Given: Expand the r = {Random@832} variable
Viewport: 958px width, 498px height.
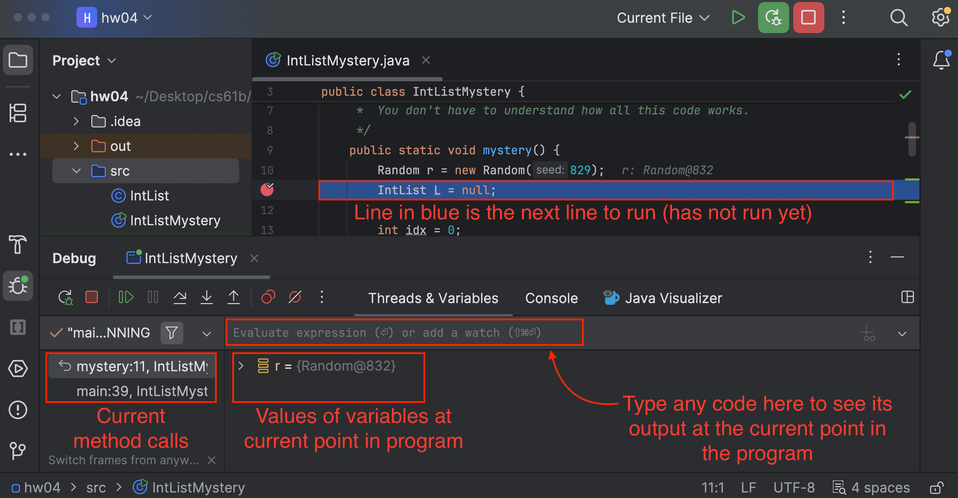Looking at the screenshot, I should pos(241,366).
